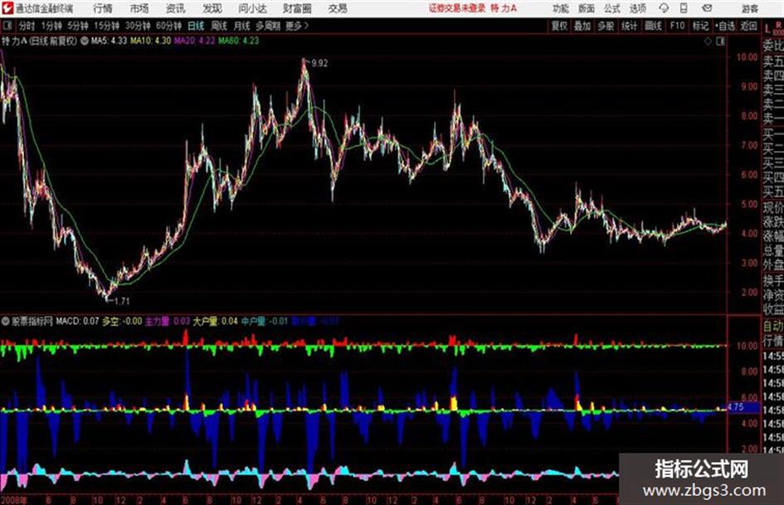Click the 游客 user label

tap(749, 8)
